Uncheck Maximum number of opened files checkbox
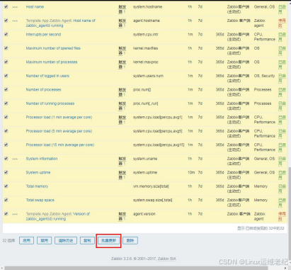Viewport: 291px width, 270px height. click(x=6, y=48)
